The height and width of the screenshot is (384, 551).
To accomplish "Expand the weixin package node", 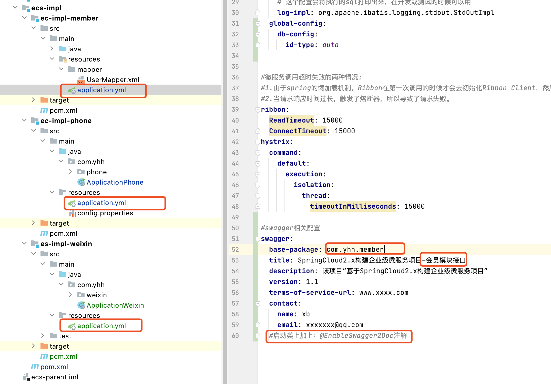I will (70, 295).
